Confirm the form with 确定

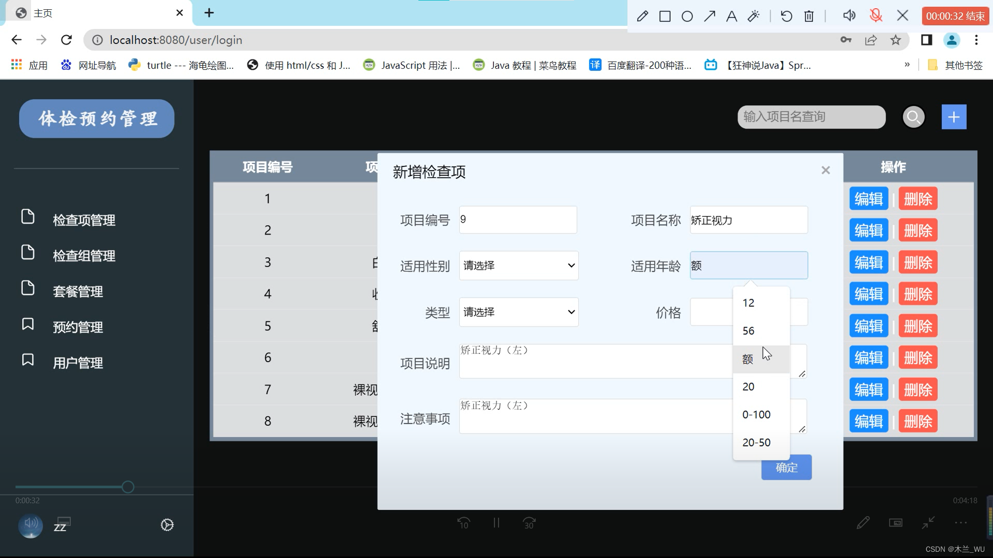pyautogui.click(x=786, y=468)
